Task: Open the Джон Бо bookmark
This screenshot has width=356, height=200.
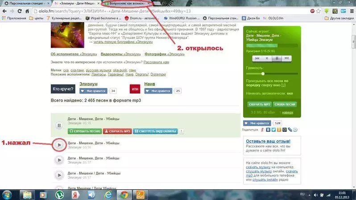Action: click(251, 18)
